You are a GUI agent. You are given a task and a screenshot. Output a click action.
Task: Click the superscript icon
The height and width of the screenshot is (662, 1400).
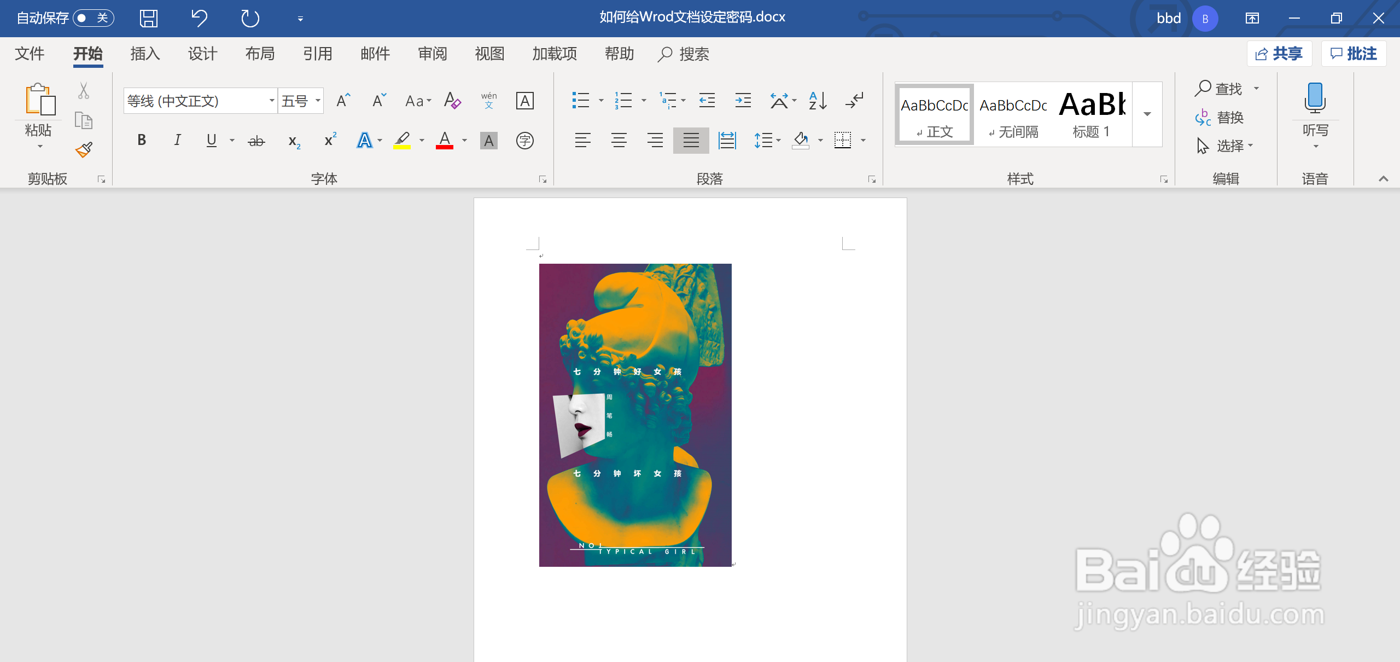(x=330, y=141)
